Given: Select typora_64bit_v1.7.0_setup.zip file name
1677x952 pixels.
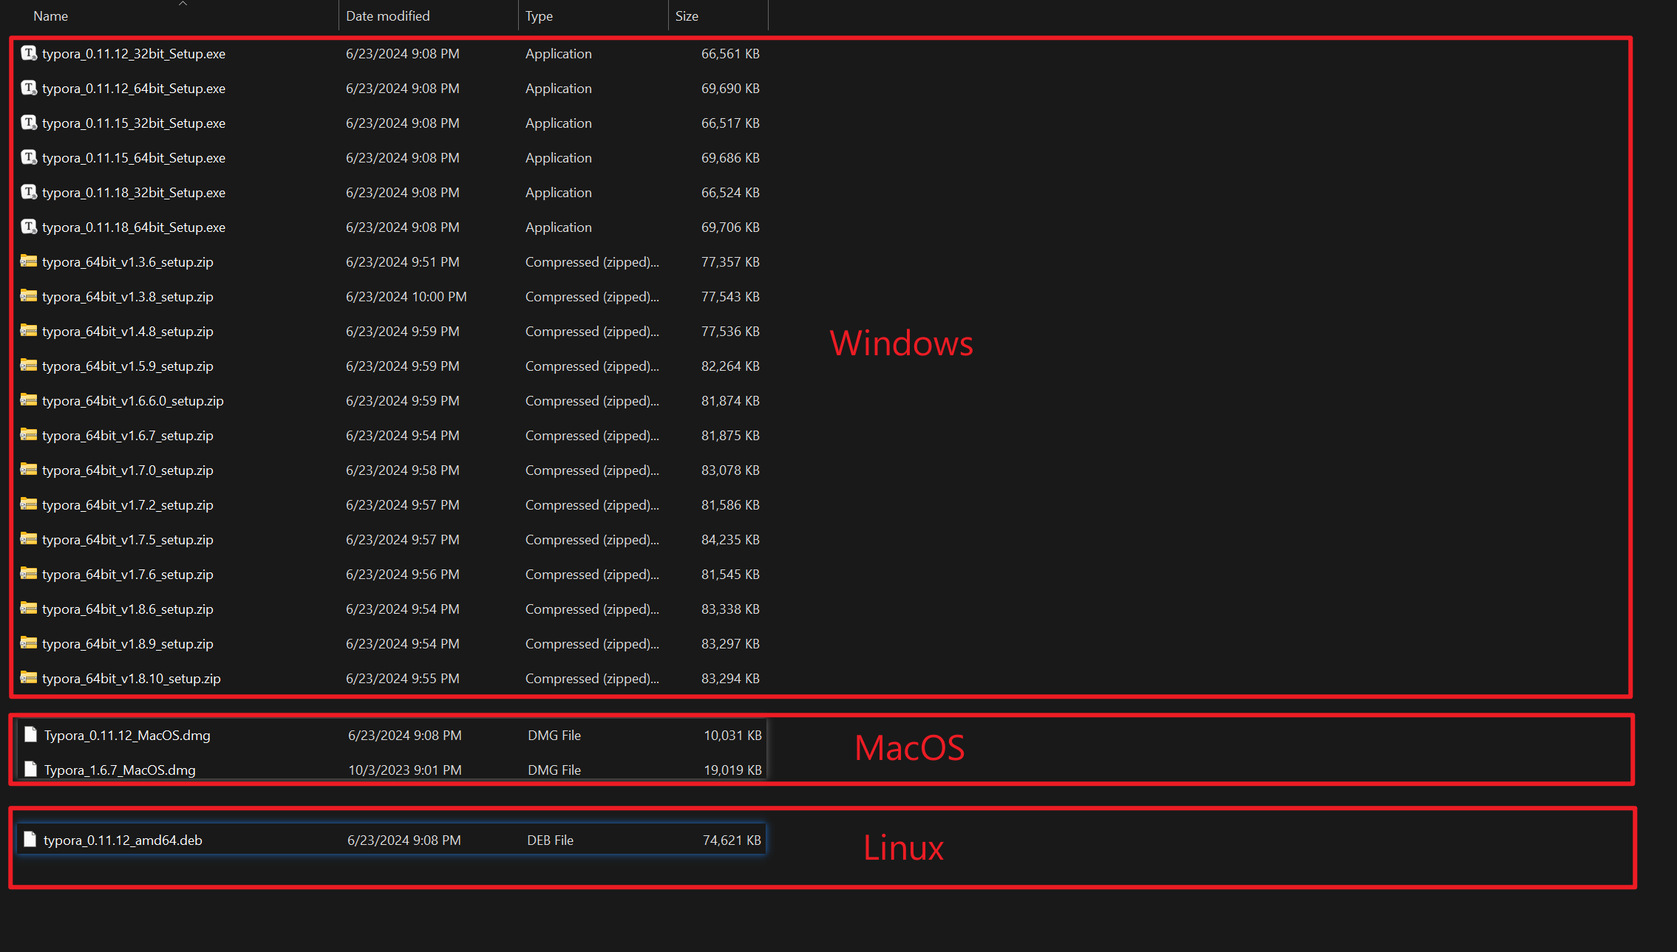Looking at the screenshot, I should [127, 470].
